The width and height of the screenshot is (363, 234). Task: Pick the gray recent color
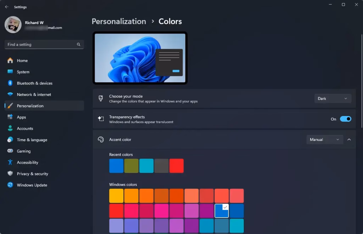pyautogui.click(x=161, y=166)
